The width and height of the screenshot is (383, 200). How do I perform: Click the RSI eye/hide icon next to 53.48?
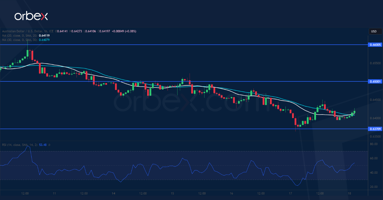pyautogui.click(x=49, y=144)
